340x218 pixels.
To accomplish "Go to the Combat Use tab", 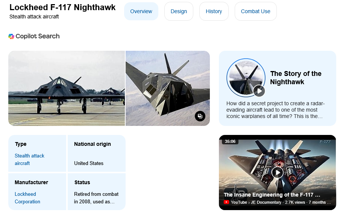I will click(x=255, y=11).
